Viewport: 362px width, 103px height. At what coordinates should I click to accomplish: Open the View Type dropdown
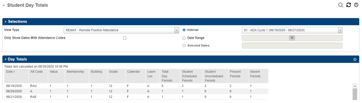pos(121,30)
